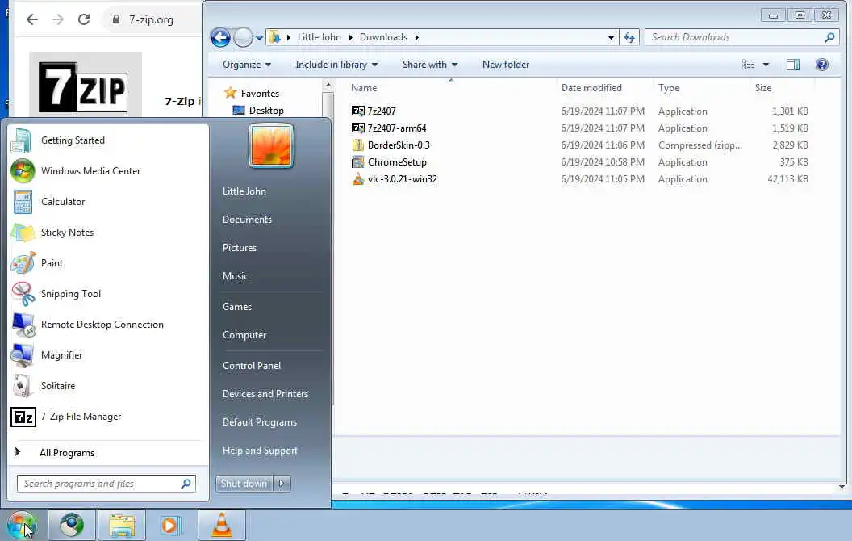Launch Paint from the Start menu
Viewport: 852px width, 541px height.
point(52,263)
